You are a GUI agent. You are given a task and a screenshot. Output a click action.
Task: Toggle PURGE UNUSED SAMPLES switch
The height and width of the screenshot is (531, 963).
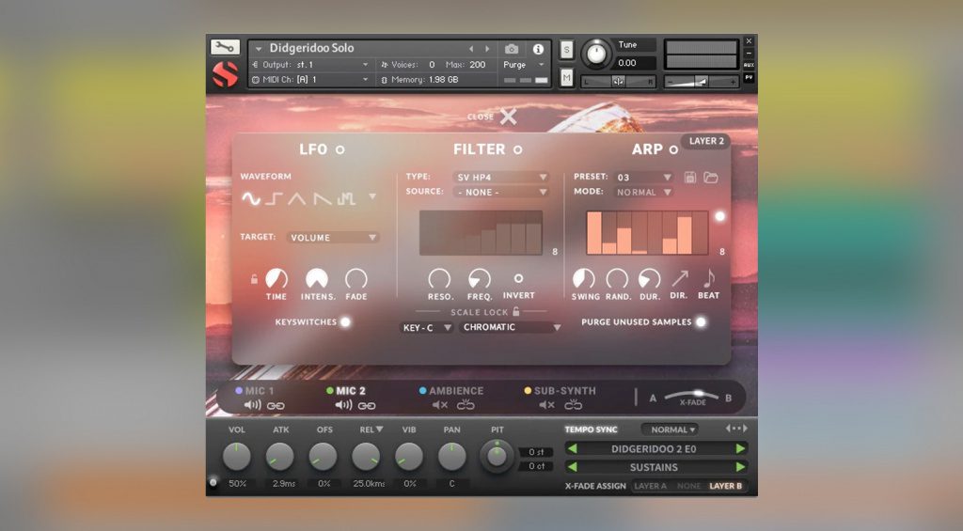click(x=701, y=322)
